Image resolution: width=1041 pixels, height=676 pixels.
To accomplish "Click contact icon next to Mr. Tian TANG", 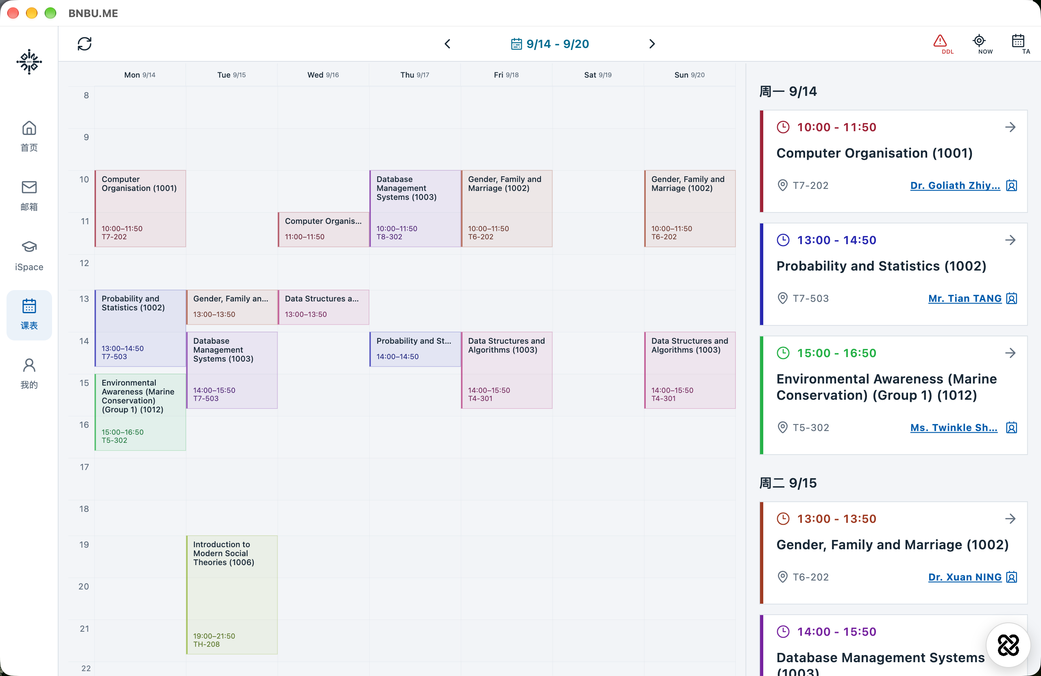I will point(1011,299).
